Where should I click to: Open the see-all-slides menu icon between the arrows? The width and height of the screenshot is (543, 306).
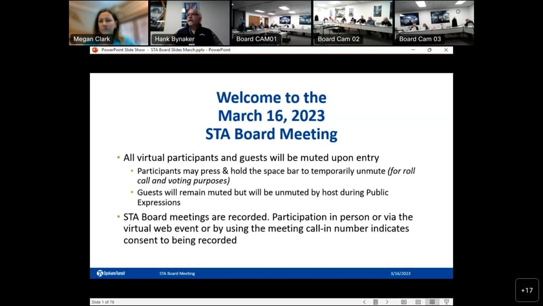(x=376, y=302)
